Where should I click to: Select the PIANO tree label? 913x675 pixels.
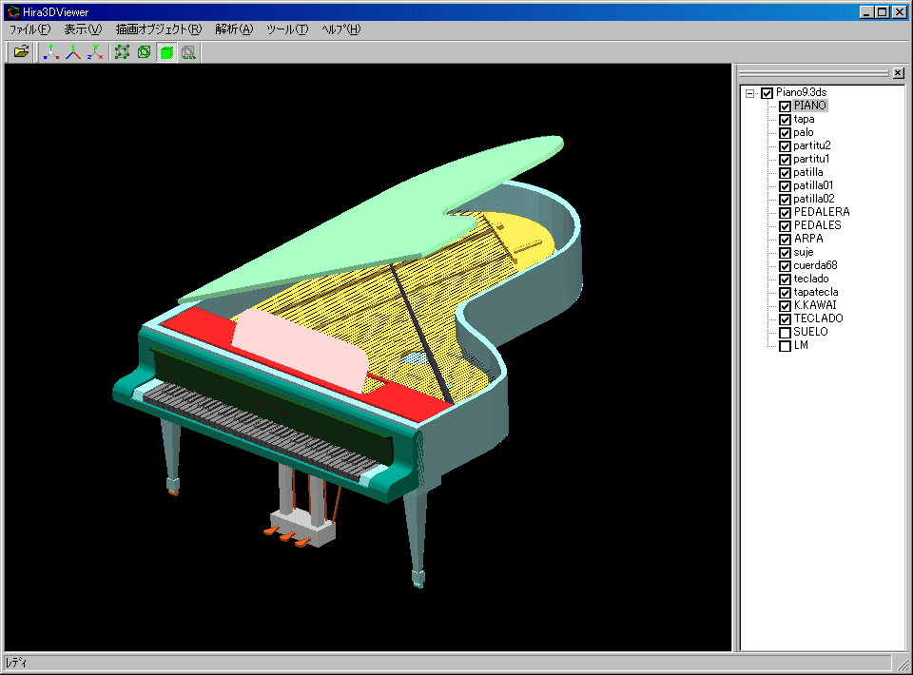tap(810, 106)
